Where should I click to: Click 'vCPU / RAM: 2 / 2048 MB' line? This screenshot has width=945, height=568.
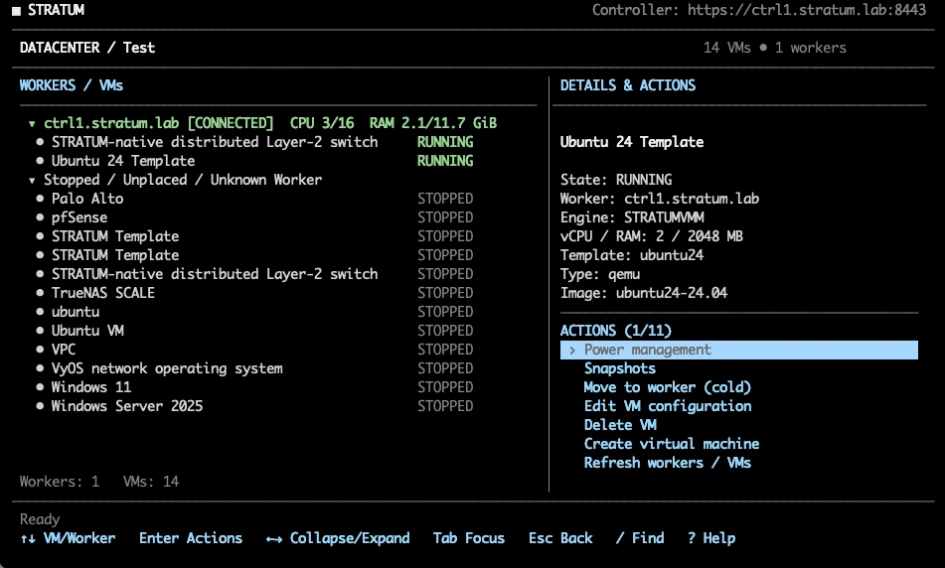[x=652, y=236]
